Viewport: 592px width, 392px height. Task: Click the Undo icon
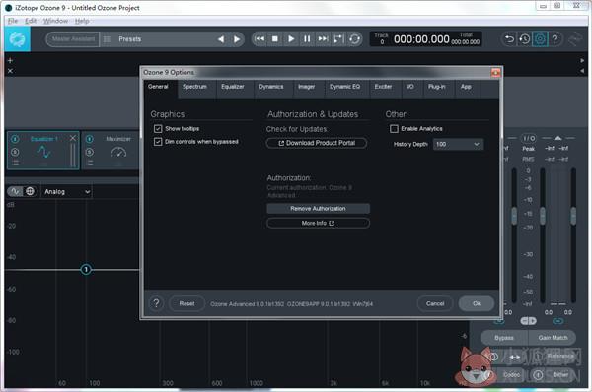pyautogui.click(x=509, y=38)
